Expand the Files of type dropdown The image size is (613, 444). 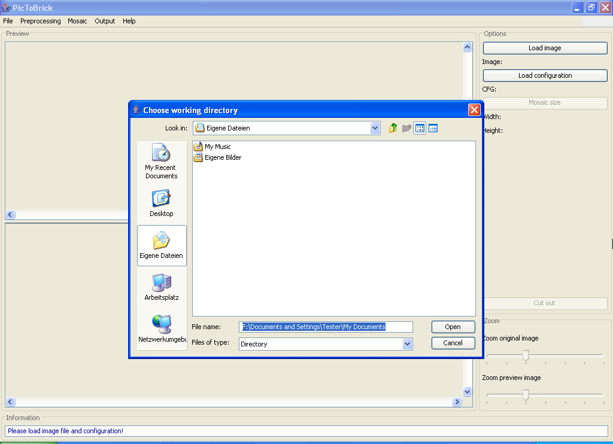point(407,344)
